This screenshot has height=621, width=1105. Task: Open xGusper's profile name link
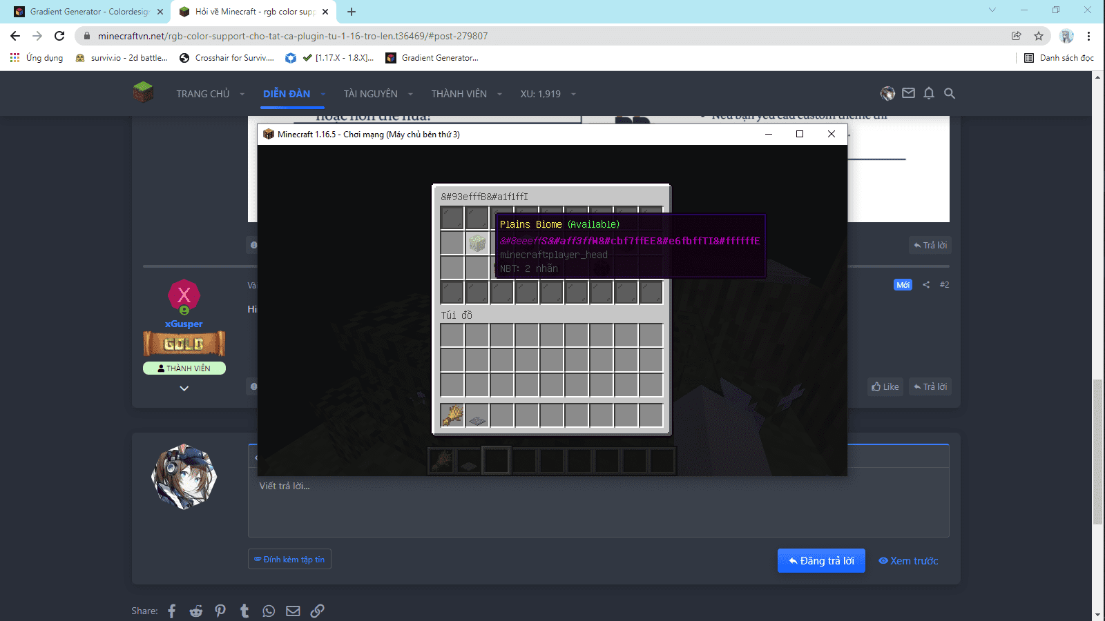click(x=184, y=324)
